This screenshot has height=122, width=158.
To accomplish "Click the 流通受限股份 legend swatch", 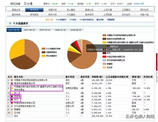I will 44,52.
